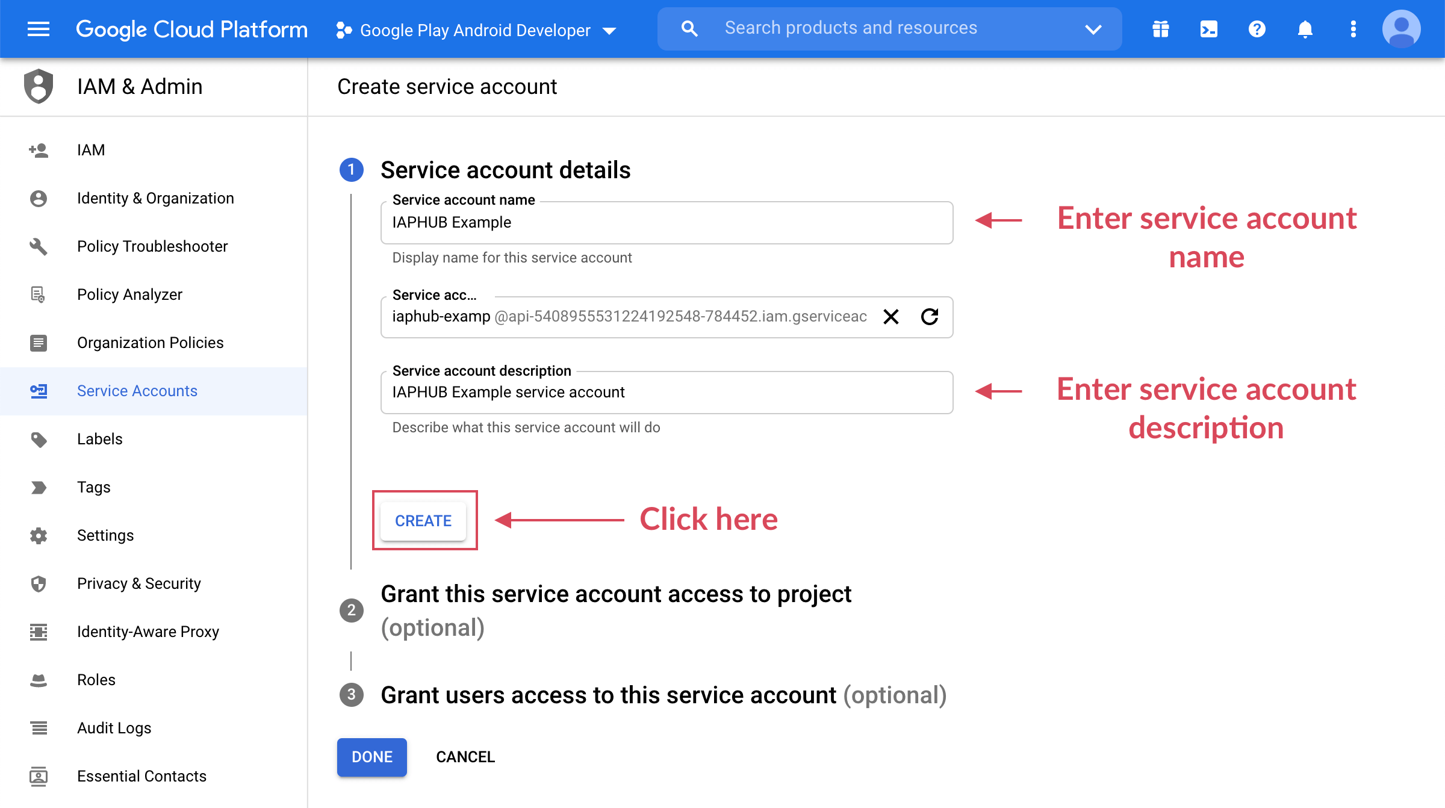Open the help question mark icon
The image size is (1445, 808).
point(1257,29)
